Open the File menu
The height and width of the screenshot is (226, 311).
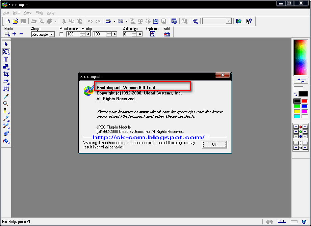[x=6, y=12]
